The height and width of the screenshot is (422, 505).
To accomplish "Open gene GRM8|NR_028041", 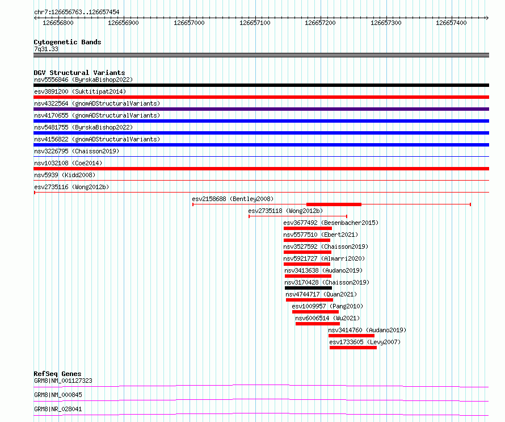I will click(x=58, y=409).
